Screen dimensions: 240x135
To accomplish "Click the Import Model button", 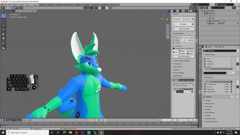I will coord(177,19).
